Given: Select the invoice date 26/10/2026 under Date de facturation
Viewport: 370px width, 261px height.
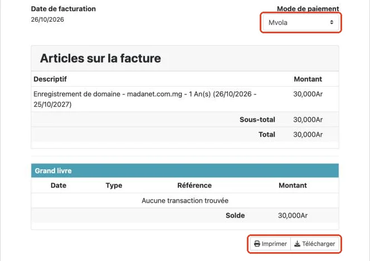Looking at the screenshot, I should 47,19.
